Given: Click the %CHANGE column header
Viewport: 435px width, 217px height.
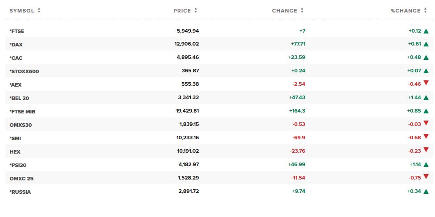Looking at the screenshot, I should point(406,11).
